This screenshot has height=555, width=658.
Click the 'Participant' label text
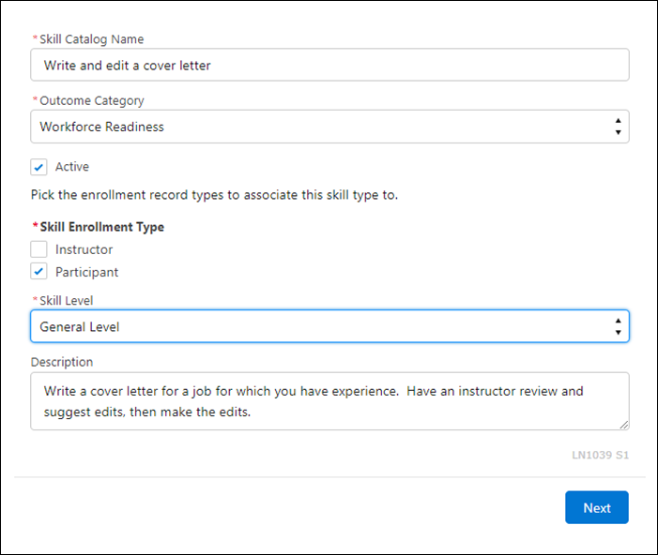[x=86, y=272]
